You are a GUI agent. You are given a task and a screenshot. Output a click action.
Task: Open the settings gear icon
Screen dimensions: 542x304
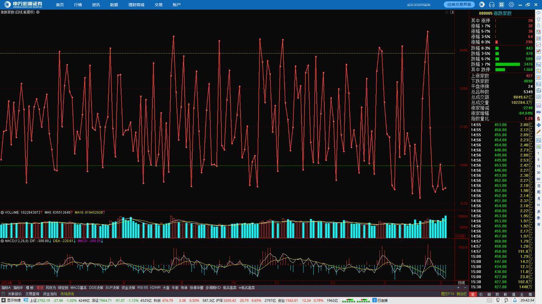tap(511, 5)
